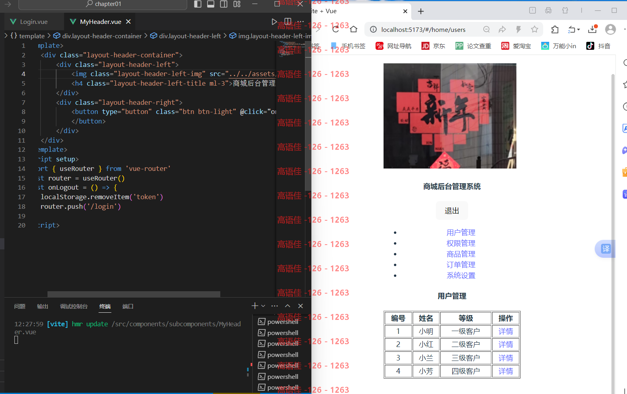Screen dimensions: 627x394
Task: Open the 万能小in bookmark
Action: pos(559,46)
